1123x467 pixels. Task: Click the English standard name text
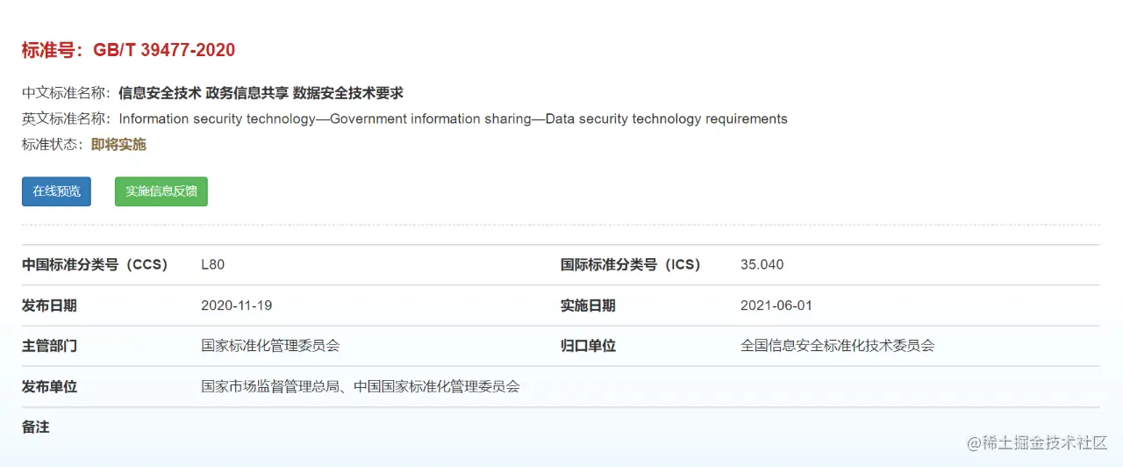tap(453, 119)
